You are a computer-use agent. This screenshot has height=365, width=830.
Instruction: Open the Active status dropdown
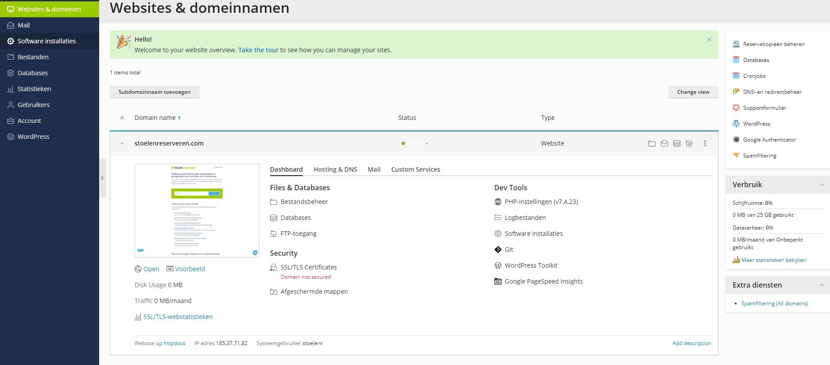(415, 143)
